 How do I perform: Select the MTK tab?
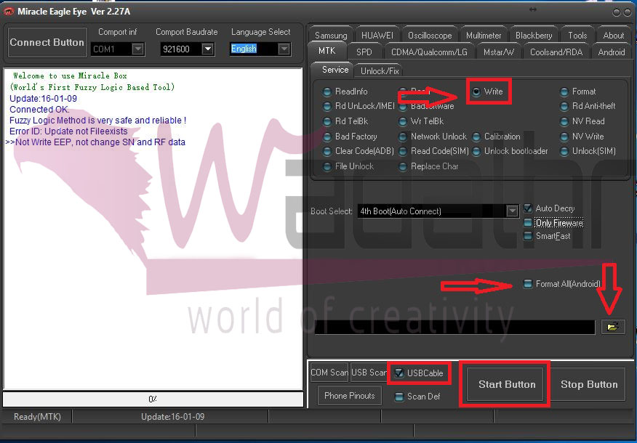327,51
